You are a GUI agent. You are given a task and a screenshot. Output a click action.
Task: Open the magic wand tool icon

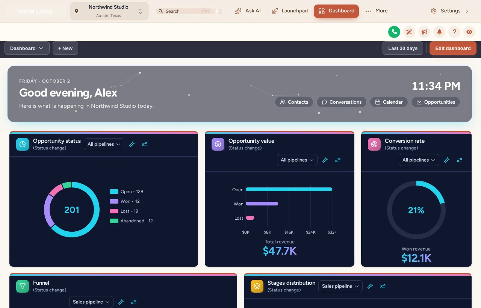click(x=409, y=32)
